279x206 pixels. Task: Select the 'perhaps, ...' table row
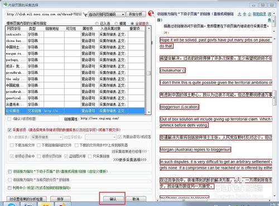point(75,60)
